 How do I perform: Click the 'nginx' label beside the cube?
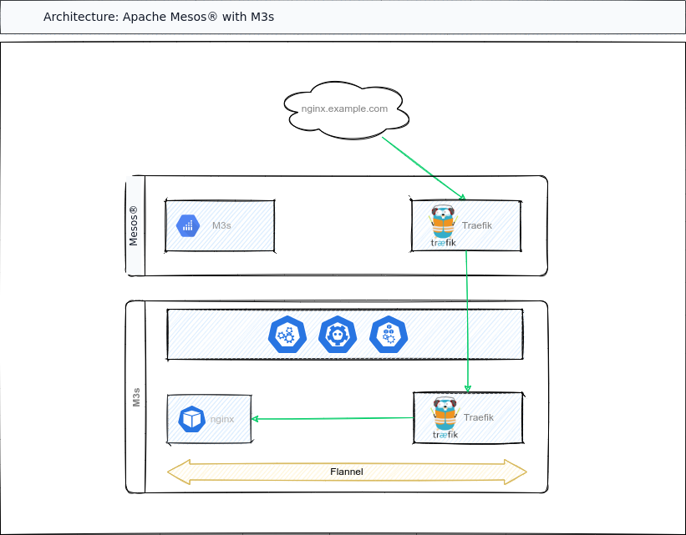tap(222, 419)
